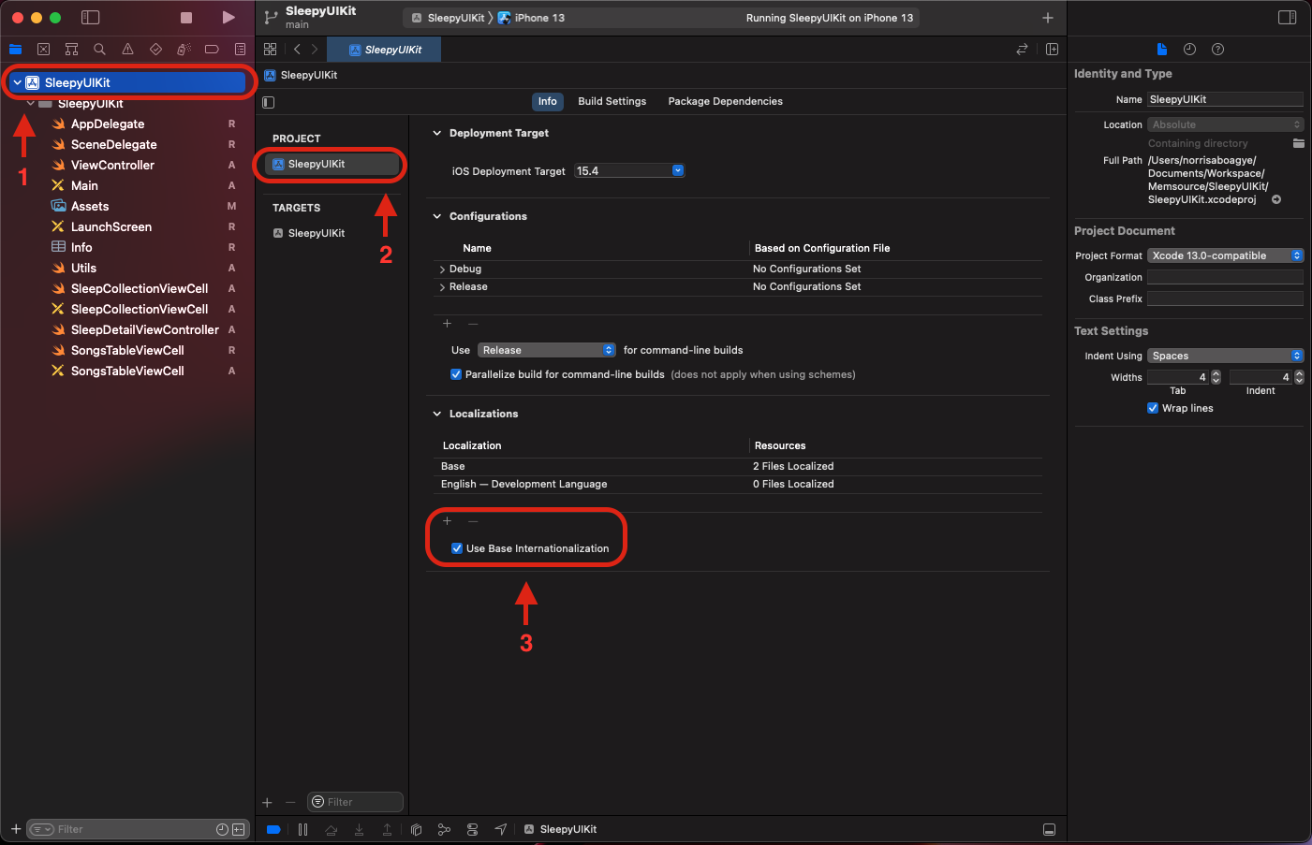Open the File inspector in the right panel

coord(1161,49)
